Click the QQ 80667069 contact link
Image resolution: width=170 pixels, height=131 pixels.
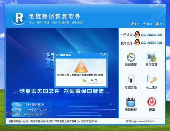(152, 35)
